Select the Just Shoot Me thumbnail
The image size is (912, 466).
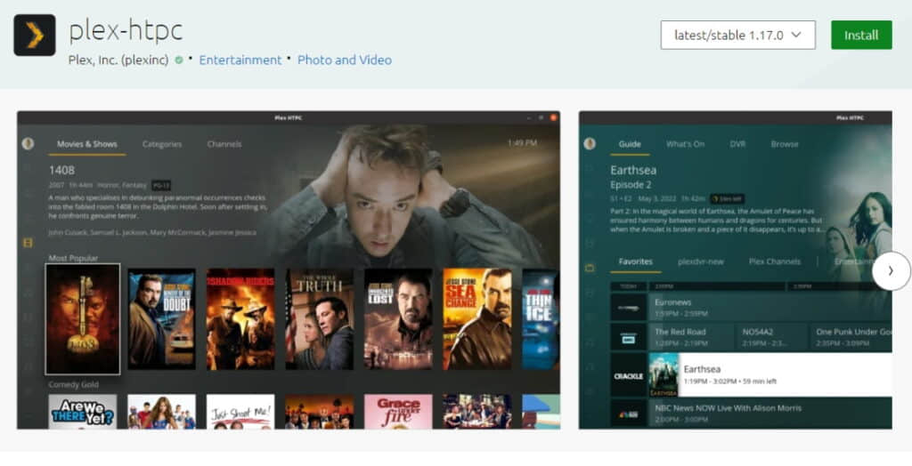click(240, 412)
